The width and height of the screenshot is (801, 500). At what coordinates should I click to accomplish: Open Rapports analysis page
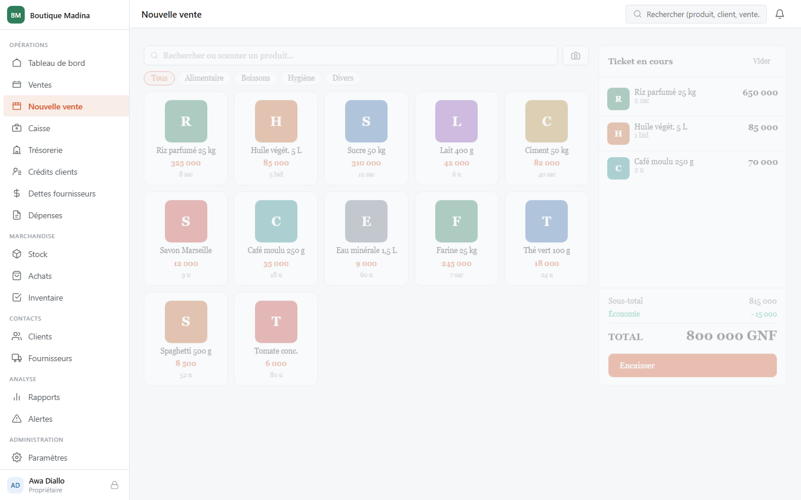click(x=66, y=397)
